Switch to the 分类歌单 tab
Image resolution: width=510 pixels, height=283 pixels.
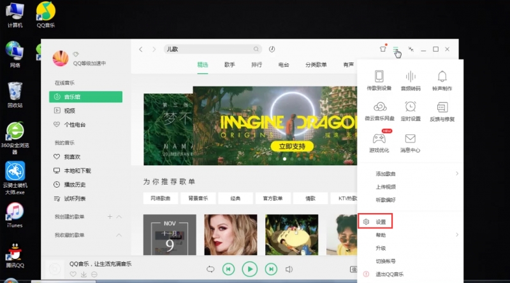point(316,65)
